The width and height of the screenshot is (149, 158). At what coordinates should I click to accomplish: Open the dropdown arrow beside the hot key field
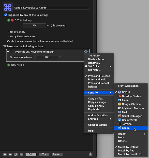click(48, 26)
